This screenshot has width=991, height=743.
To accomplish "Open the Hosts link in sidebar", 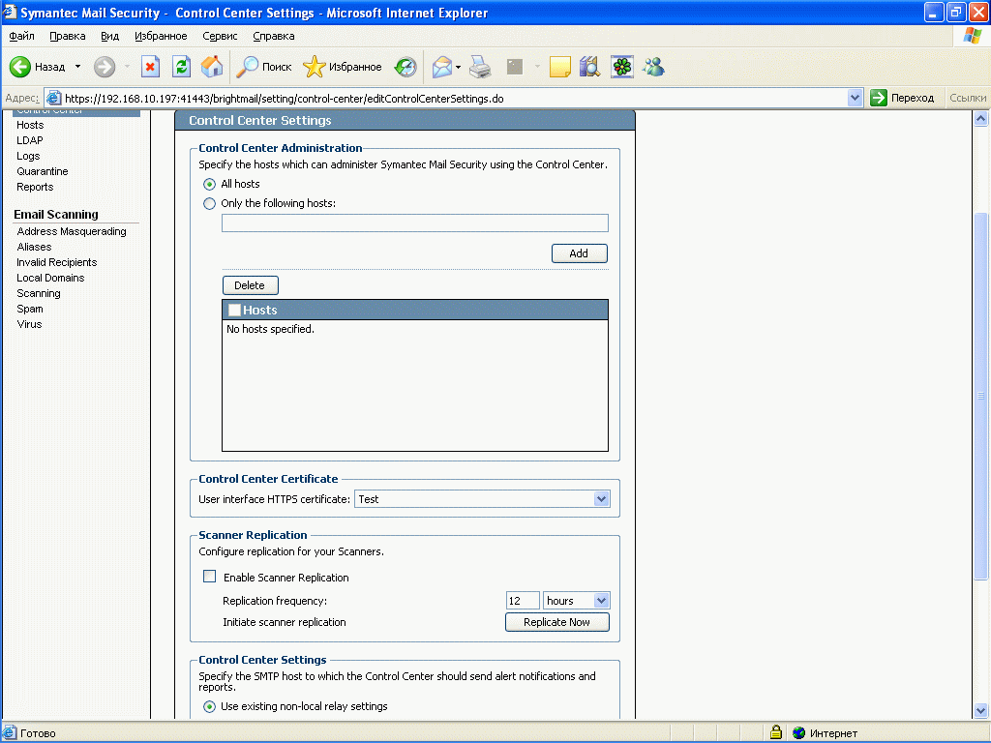I will click(x=30, y=125).
